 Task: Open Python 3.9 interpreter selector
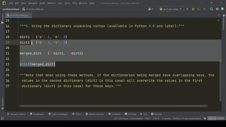pos(187,119)
